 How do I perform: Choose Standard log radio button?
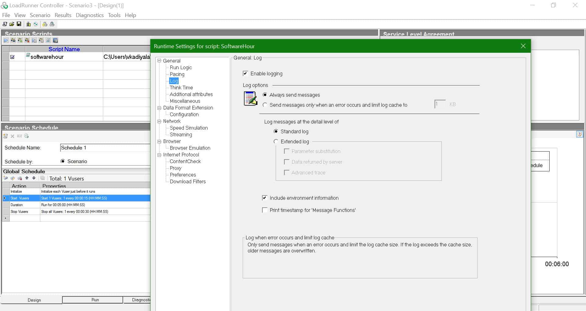pyautogui.click(x=276, y=131)
